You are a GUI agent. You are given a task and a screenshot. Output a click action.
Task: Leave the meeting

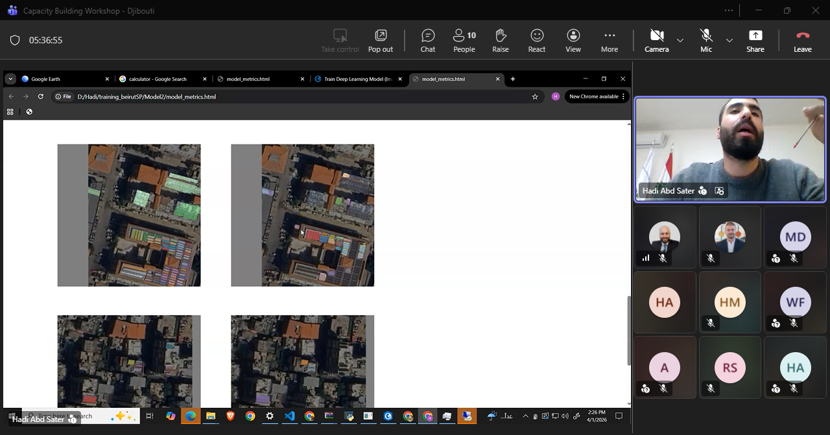tap(803, 40)
